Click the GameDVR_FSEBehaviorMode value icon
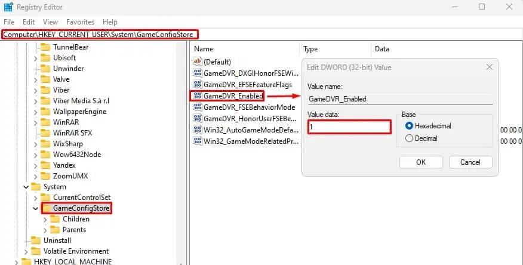The image size is (523, 265). 198,107
